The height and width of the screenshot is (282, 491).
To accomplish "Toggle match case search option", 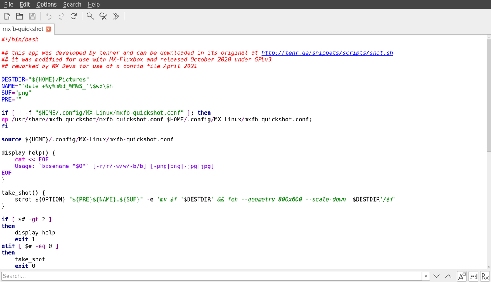I will [x=462, y=276].
